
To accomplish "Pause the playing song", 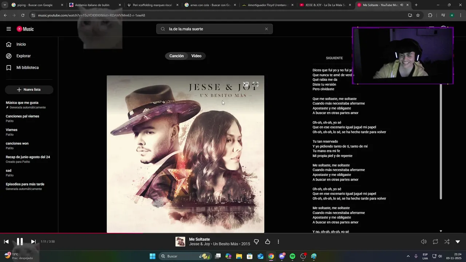I will tap(20, 242).
